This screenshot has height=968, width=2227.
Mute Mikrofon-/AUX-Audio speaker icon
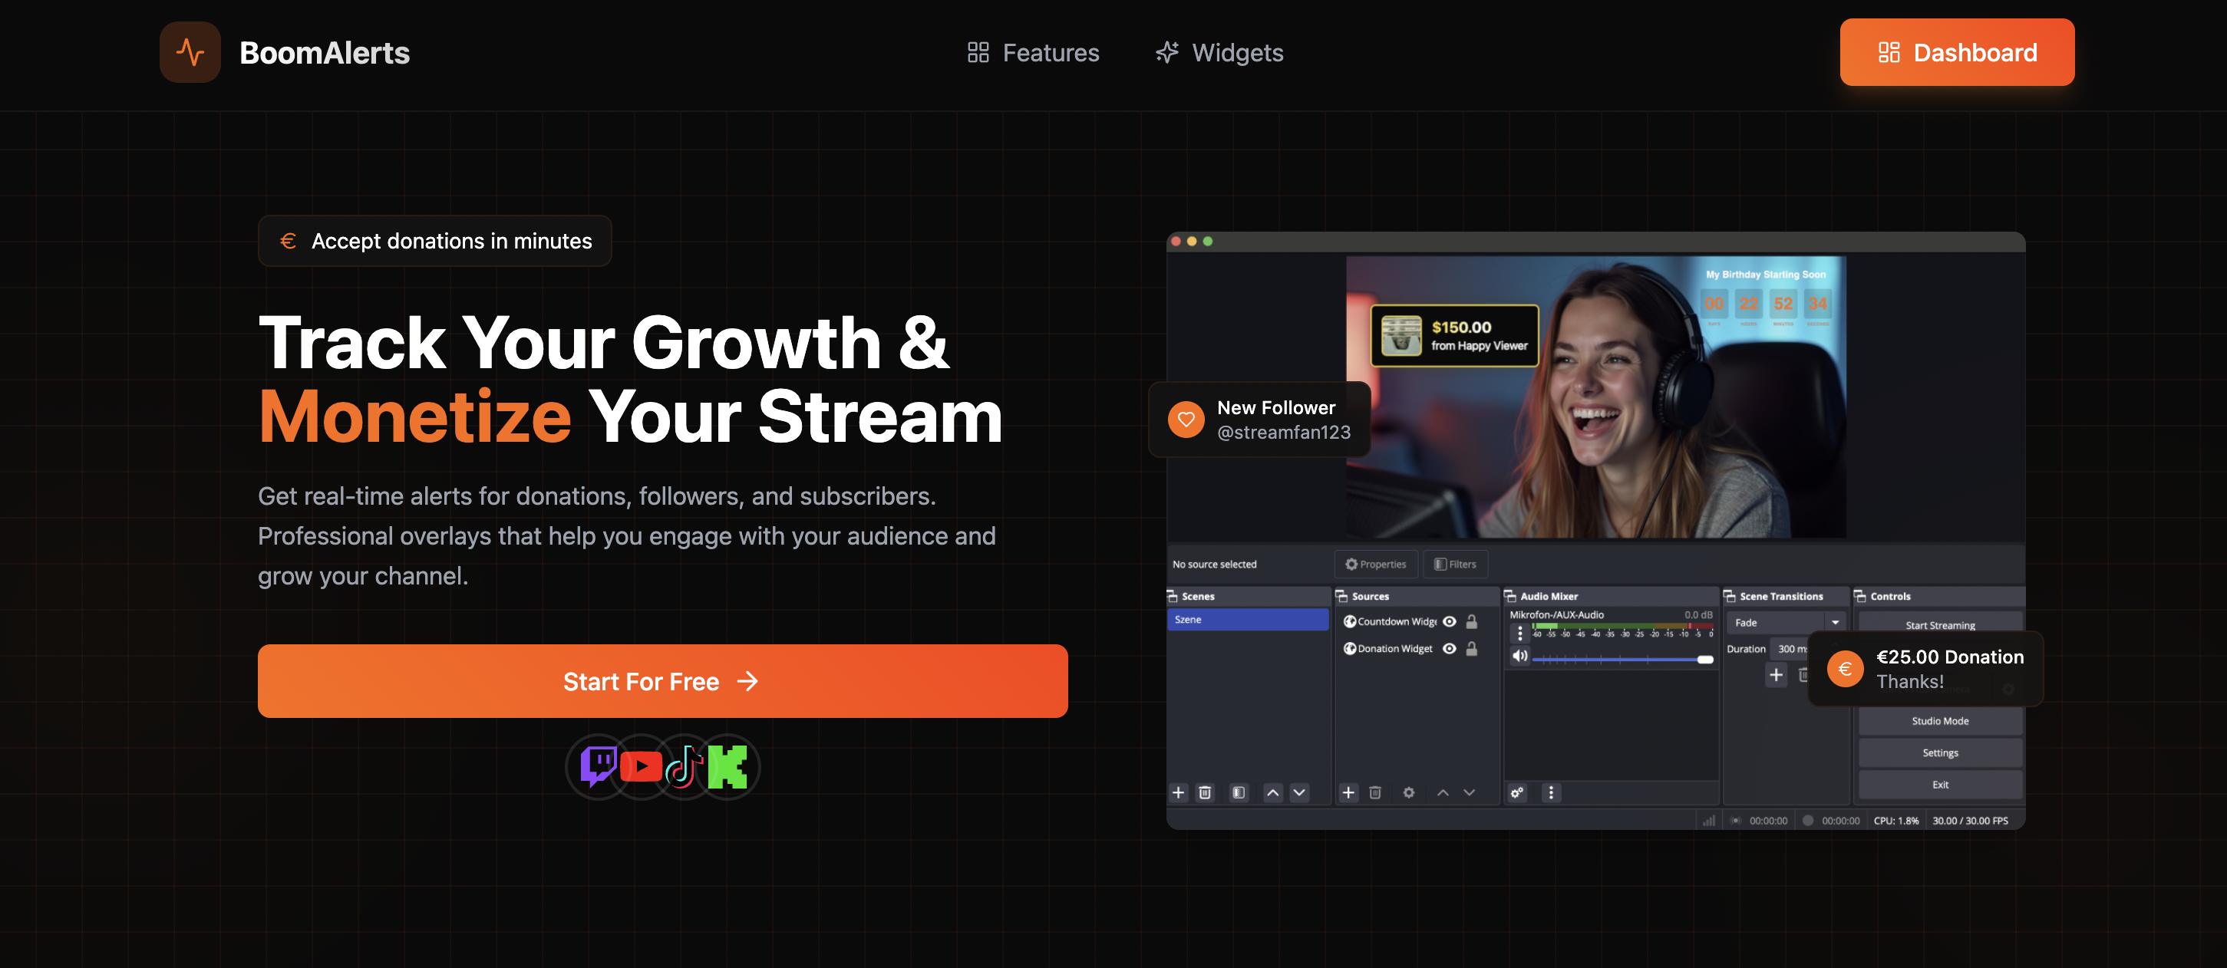(x=1519, y=656)
